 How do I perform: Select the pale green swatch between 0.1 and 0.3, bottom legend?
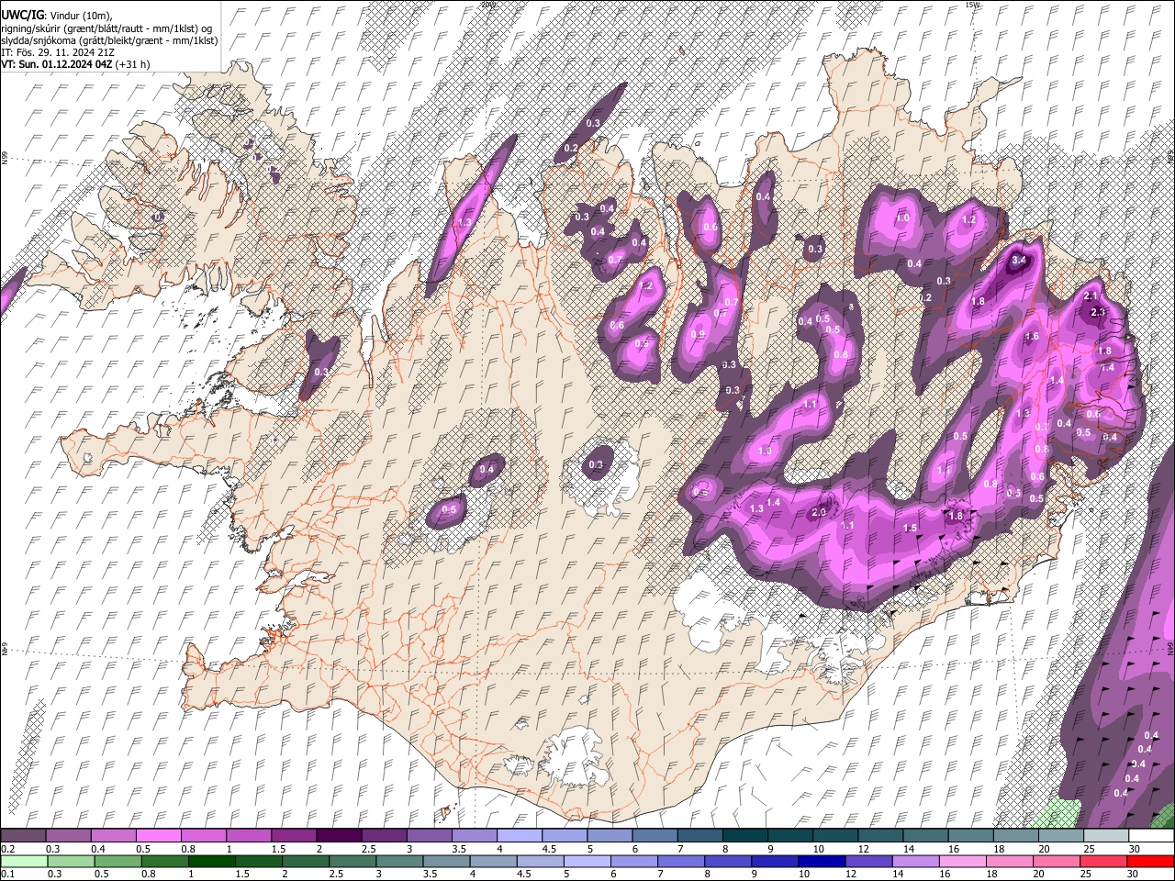(x=23, y=861)
